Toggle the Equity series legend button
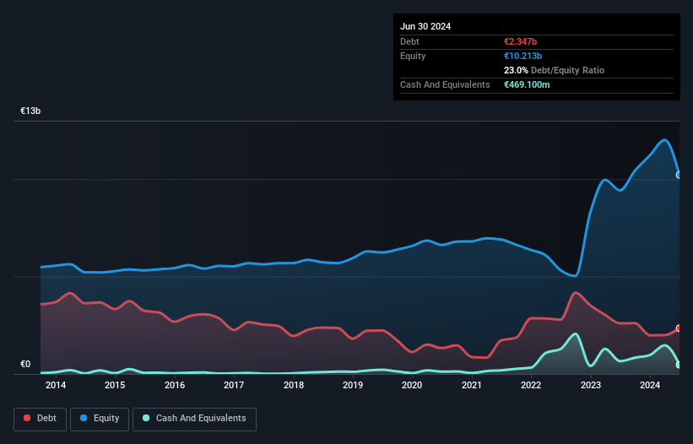Image resolution: width=693 pixels, height=444 pixels. coord(100,419)
